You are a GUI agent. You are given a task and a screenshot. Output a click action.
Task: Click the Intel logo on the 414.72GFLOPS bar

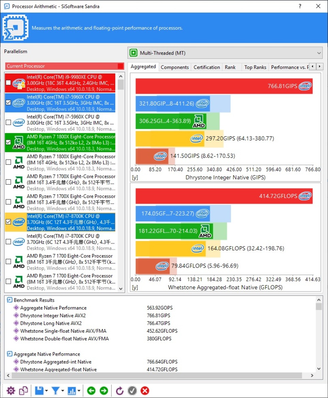[305, 196]
